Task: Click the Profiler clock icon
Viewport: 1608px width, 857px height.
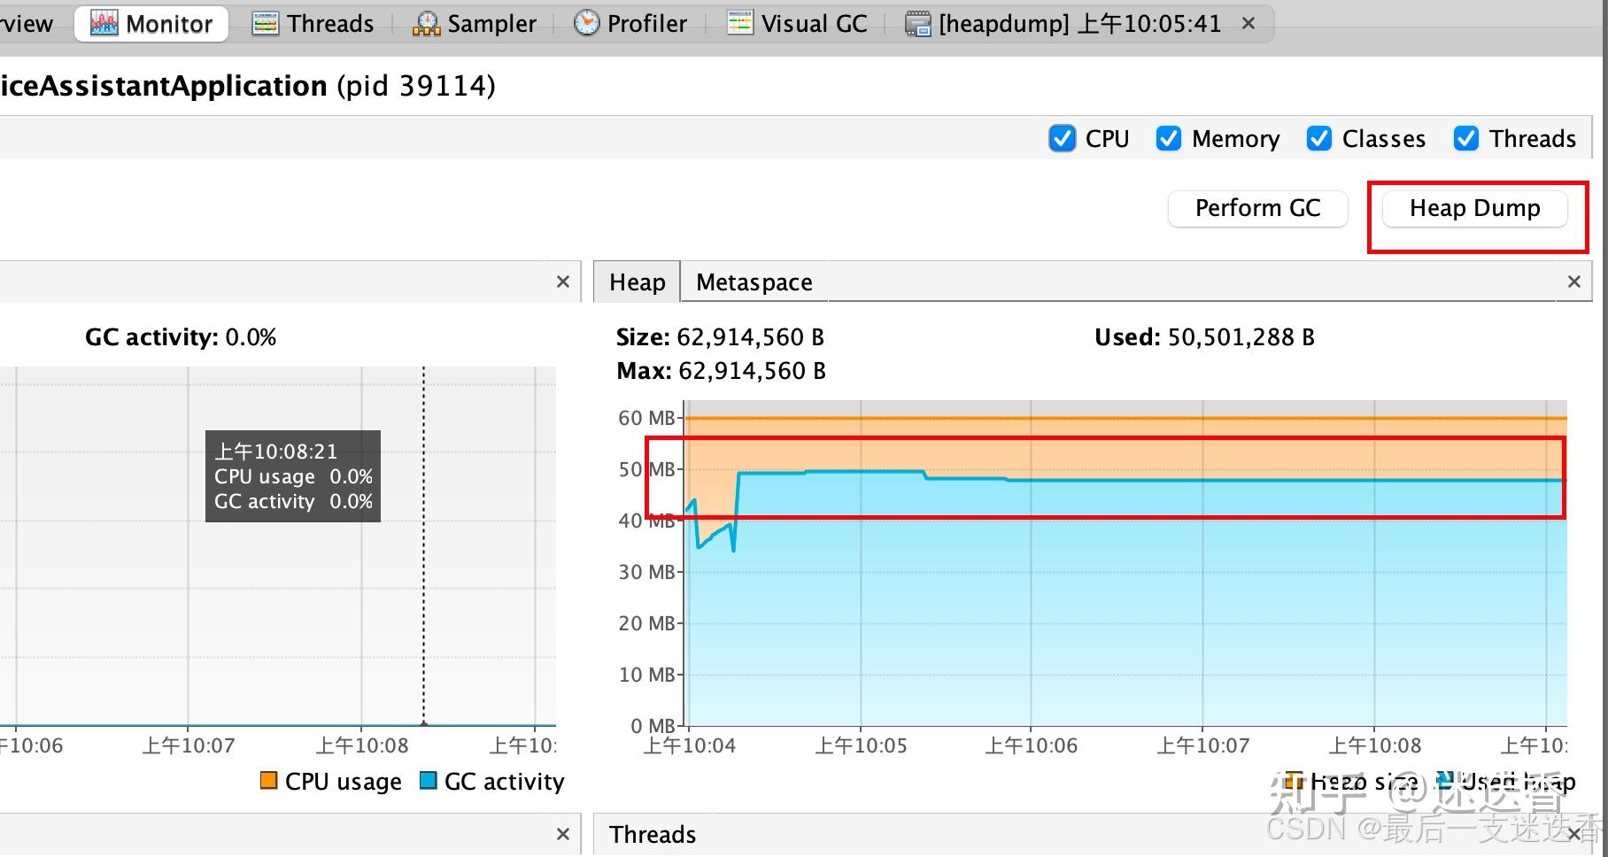Action: (x=586, y=23)
